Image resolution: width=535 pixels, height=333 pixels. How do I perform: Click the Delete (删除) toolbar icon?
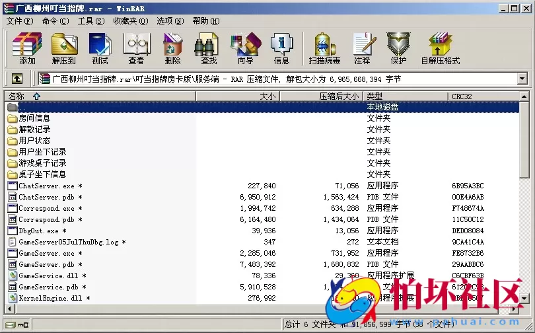[x=172, y=48]
